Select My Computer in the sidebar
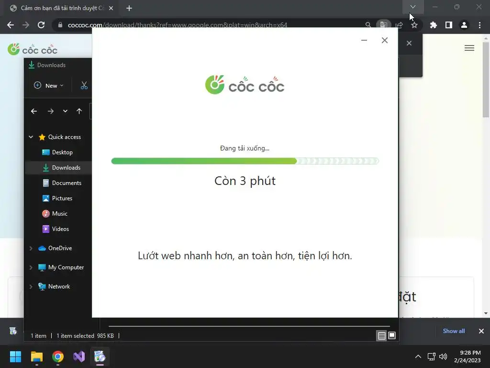Viewport: 490px width, 368px height. click(66, 267)
